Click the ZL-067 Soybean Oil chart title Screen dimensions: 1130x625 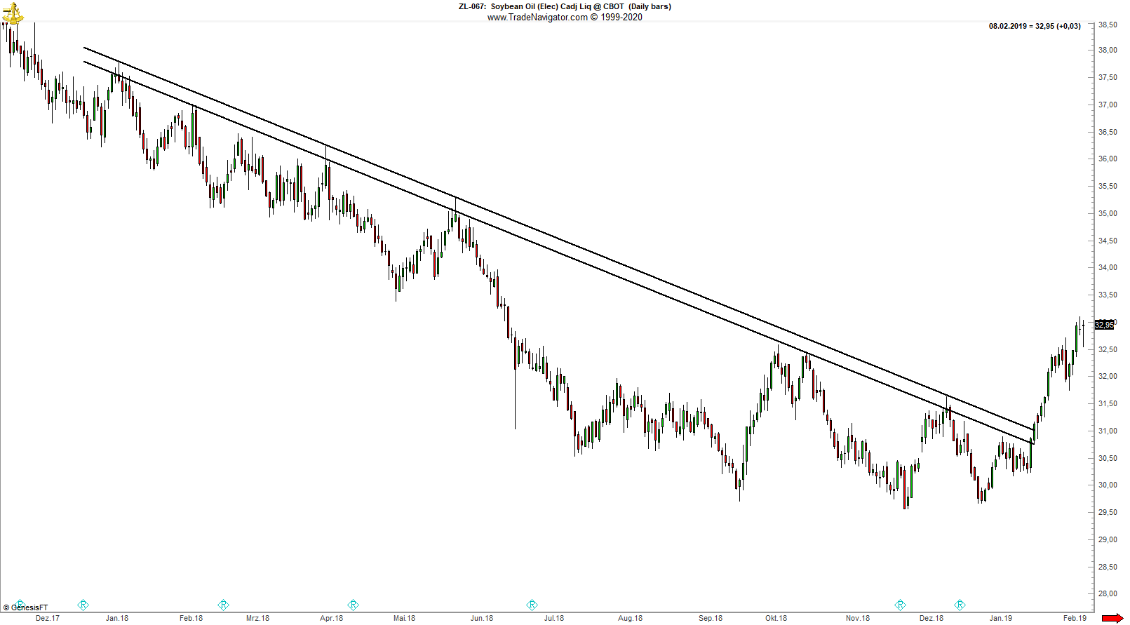coord(565,6)
